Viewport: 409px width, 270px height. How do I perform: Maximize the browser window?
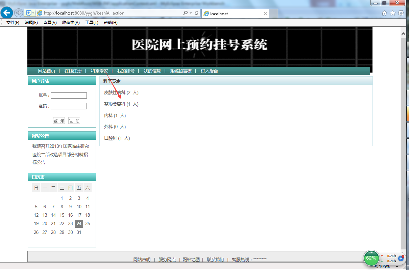pos(384,3)
